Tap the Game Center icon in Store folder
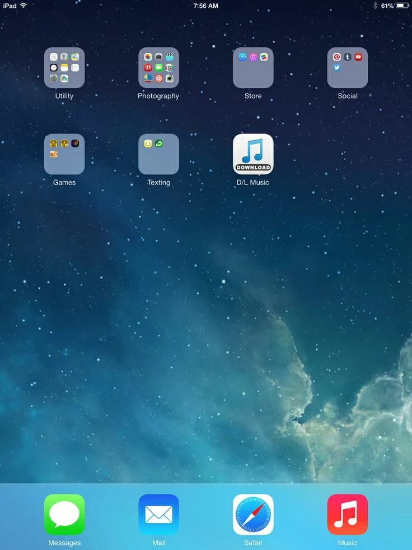 pyautogui.click(x=264, y=57)
